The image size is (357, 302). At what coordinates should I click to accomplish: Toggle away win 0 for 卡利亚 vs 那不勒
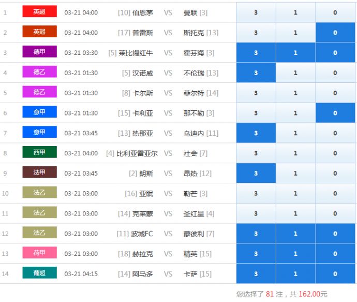point(335,113)
